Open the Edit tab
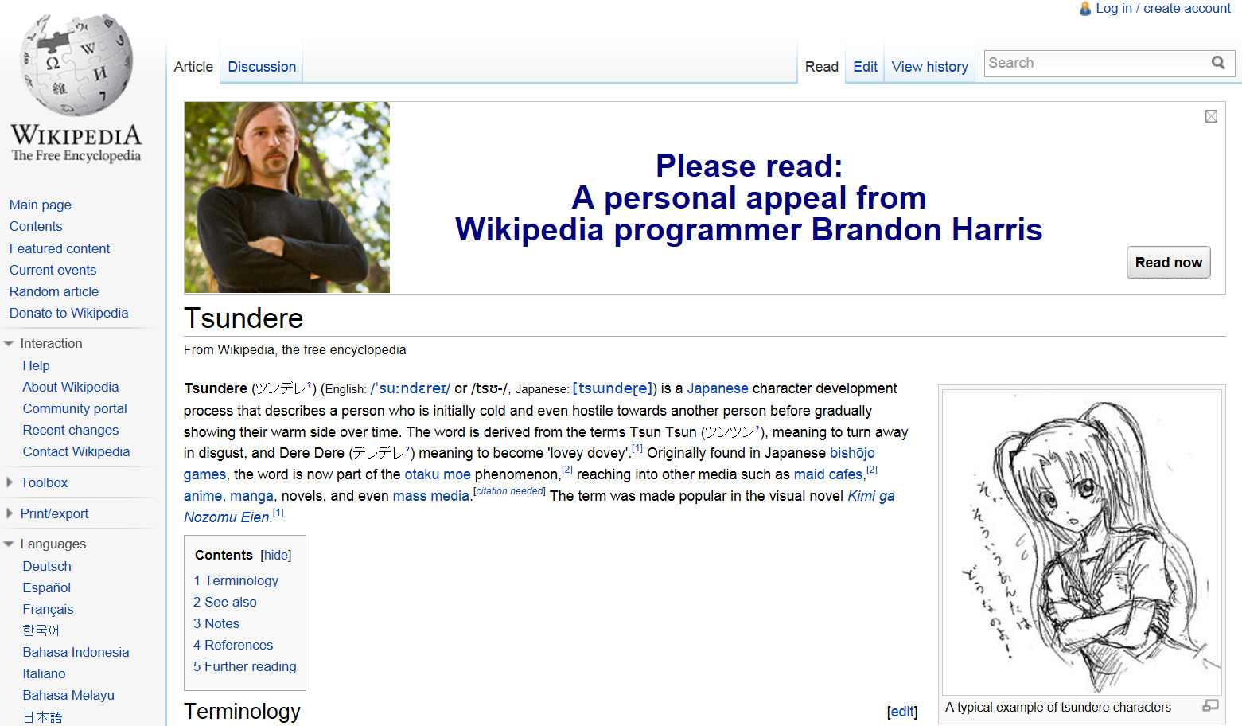The width and height of the screenshot is (1242, 726). pos(866,67)
